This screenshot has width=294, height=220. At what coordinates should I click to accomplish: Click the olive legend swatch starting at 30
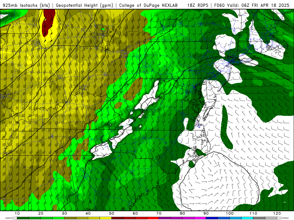[x=70, y=218]
